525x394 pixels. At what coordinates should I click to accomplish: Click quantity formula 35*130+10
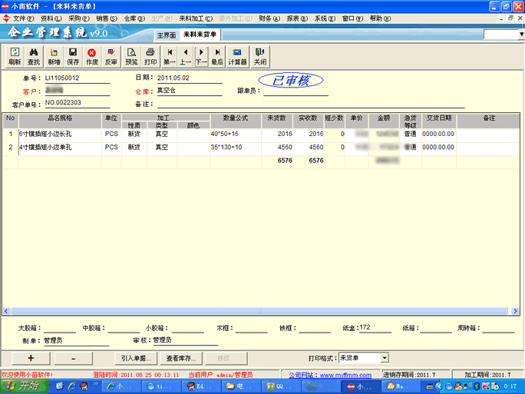236,147
